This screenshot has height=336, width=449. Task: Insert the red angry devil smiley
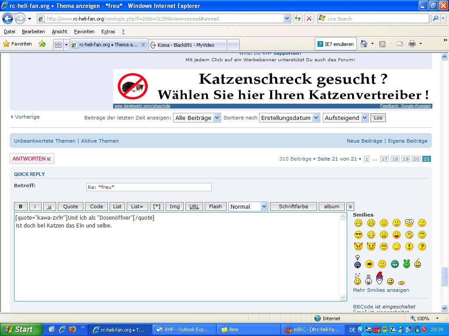coord(358,246)
